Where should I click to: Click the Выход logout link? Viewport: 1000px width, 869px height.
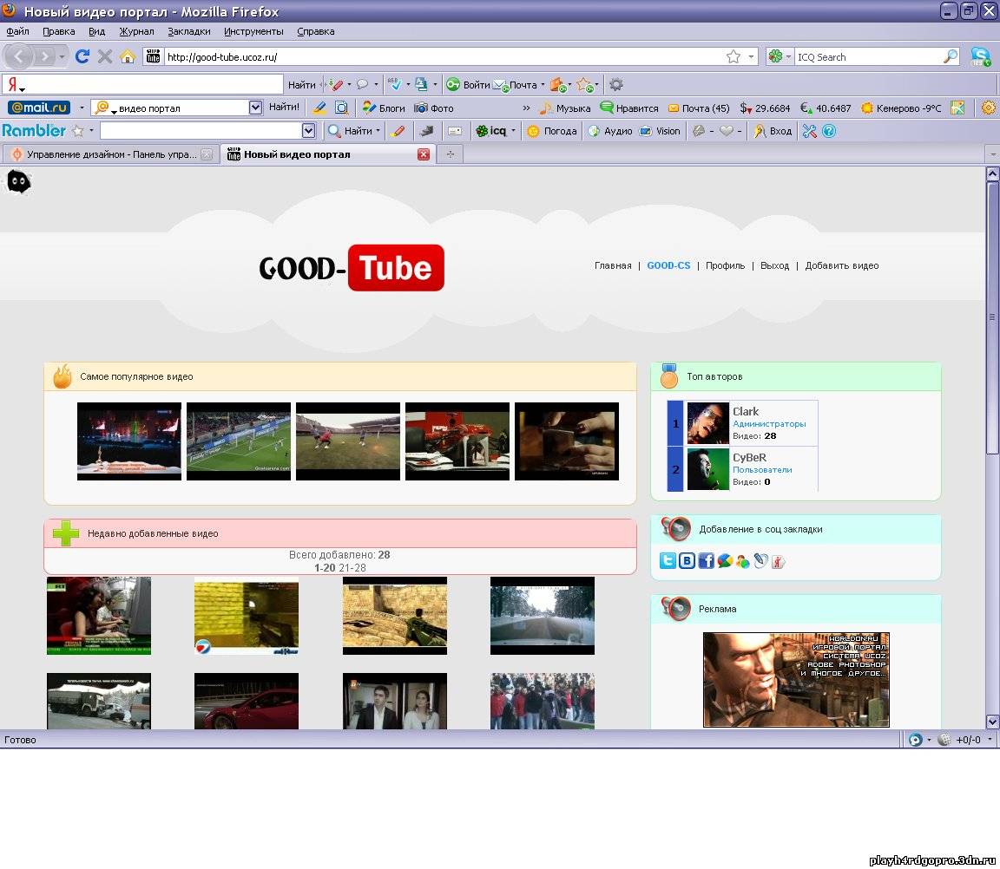coord(774,265)
